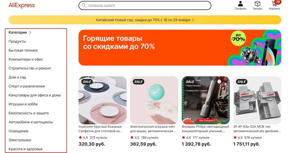Open Горящие товары discount banner

[x=180, y=47]
